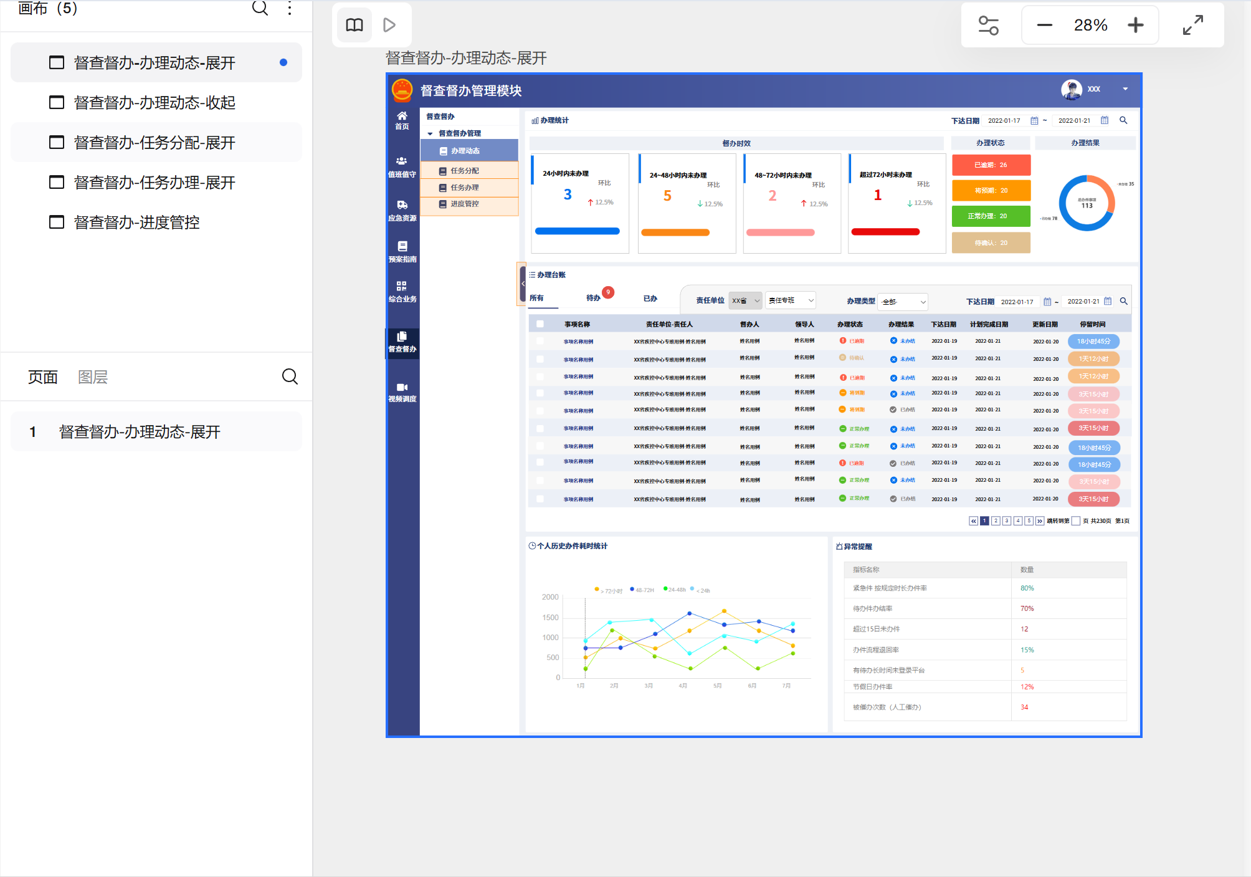Click the zoom in plus button
This screenshot has width=1251, height=877.
click(1136, 25)
